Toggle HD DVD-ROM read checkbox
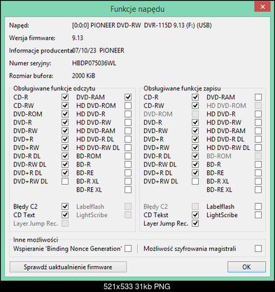Viewport: 275px width, 292px height. tap(128, 106)
